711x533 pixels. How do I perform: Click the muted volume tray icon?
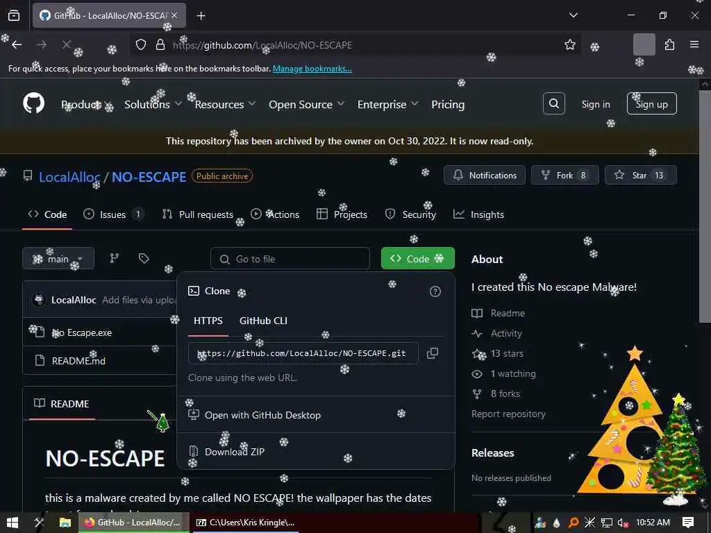pos(623,523)
